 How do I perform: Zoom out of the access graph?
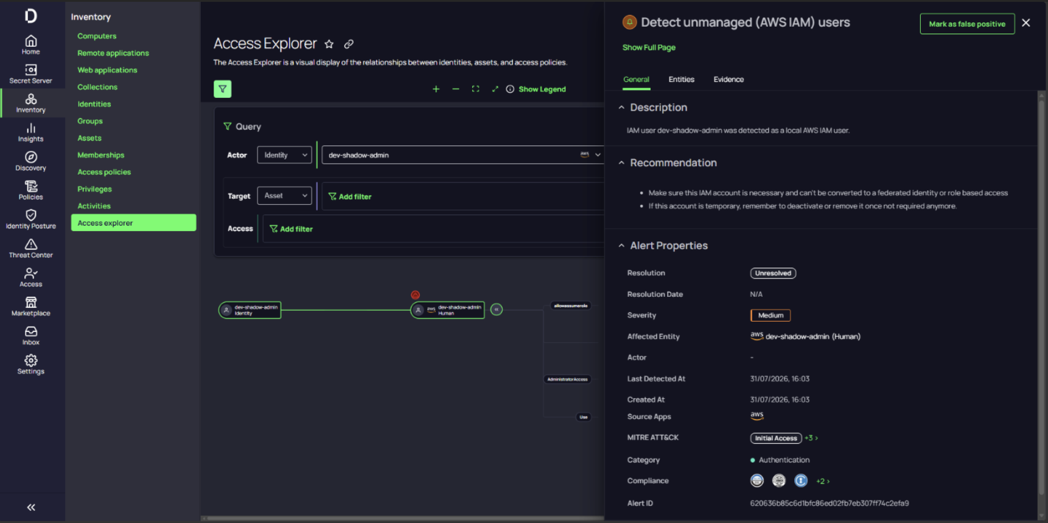[456, 89]
